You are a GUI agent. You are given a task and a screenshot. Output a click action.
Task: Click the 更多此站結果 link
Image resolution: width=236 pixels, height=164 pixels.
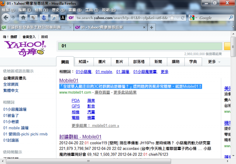click(x=125, y=92)
